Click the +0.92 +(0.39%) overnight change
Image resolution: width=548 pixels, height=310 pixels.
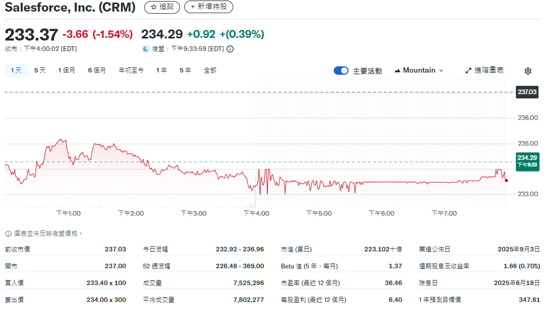pos(226,34)
